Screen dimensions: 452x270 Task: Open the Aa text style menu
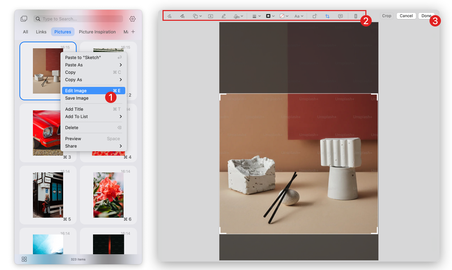coord(299,16)
